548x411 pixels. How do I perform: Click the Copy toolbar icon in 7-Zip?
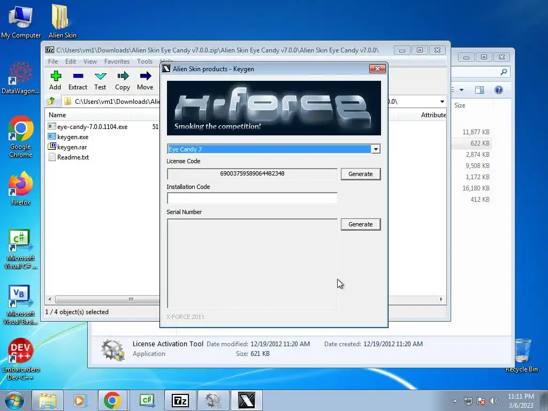click(123, 80)
